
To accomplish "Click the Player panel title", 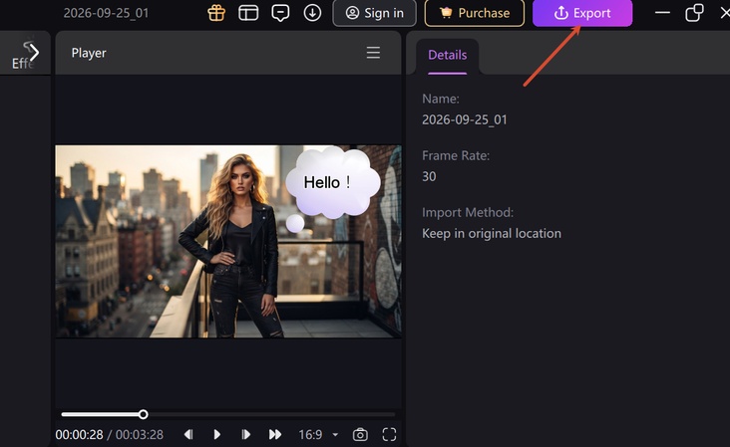I will point(89,53).
